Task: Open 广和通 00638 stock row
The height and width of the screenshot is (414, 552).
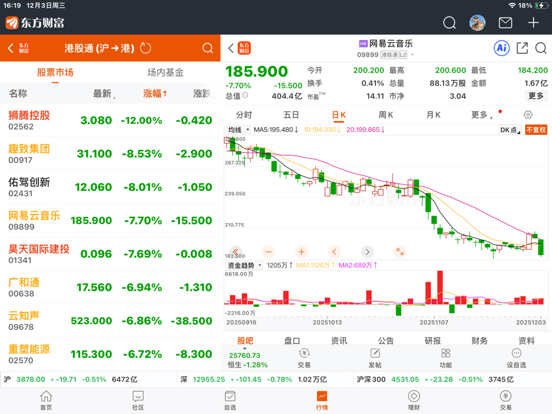Action: [110, 288]
